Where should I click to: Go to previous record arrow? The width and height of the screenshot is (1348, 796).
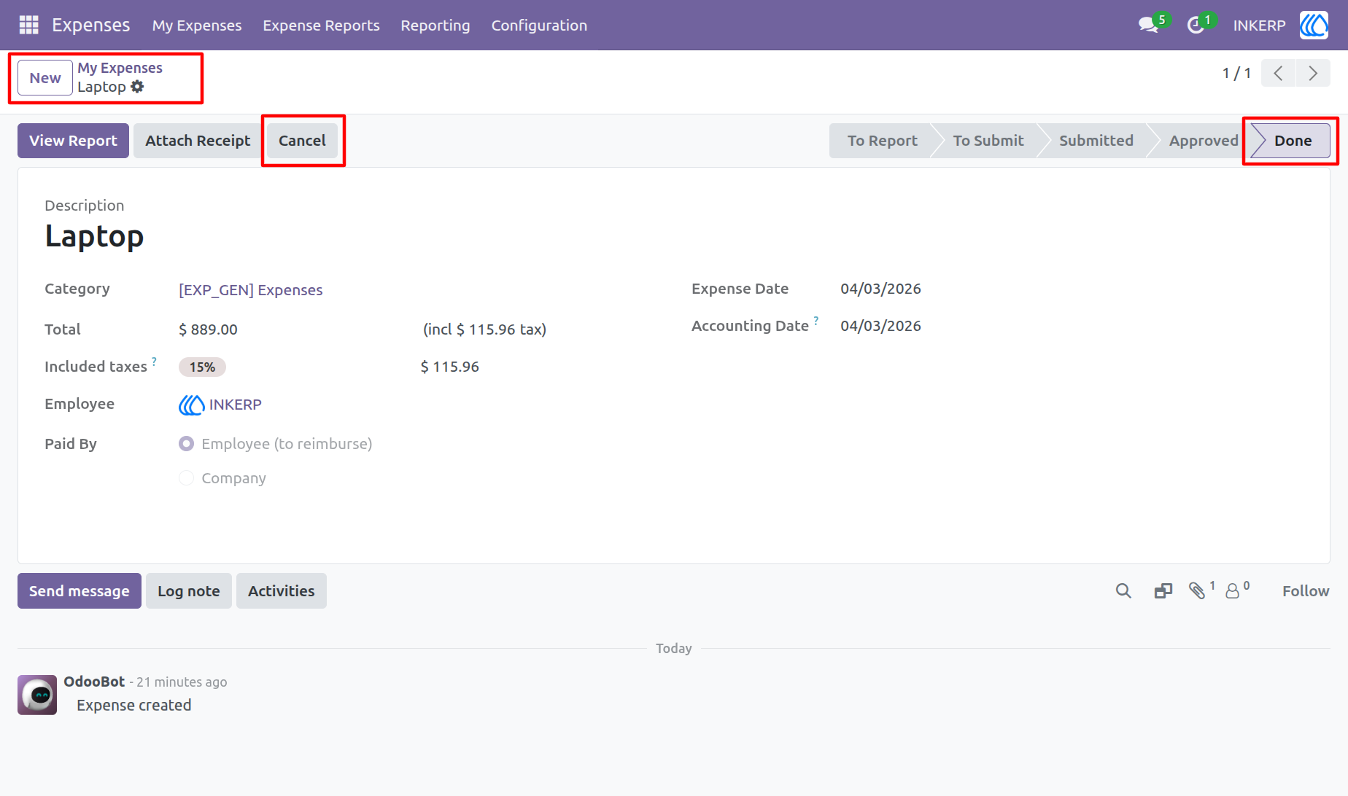click(x=1278, y=73)
